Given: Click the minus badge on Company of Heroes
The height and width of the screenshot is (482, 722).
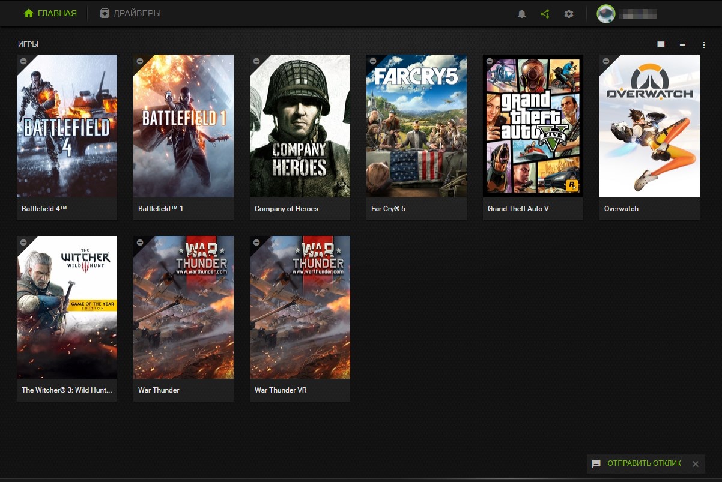Looking at the screenshot, I should 256,61.
